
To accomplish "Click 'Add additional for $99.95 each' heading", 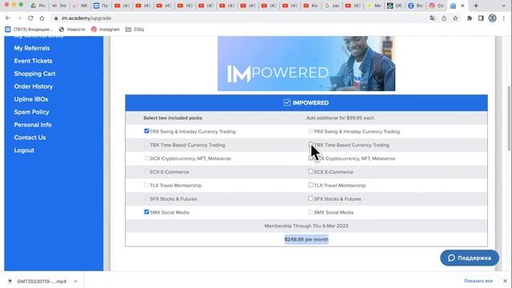I will coord(340,118).
